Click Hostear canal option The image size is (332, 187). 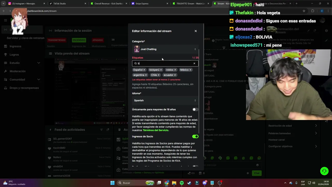[x=276, y=140]
